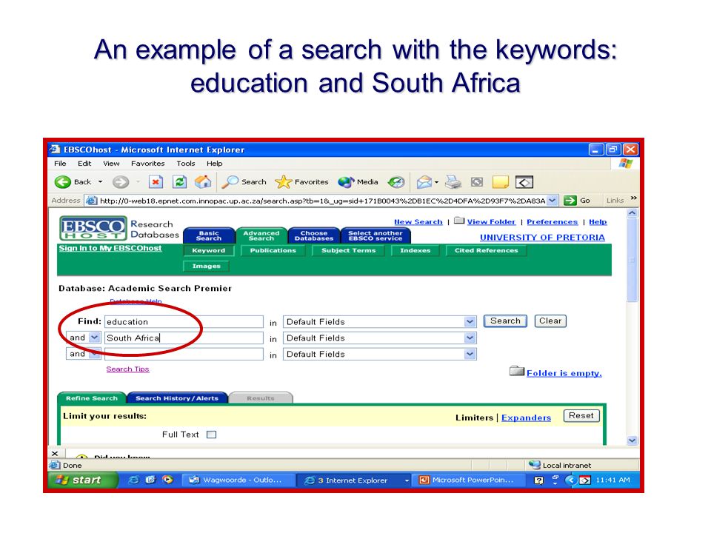Open the 'and' operator dropdown beside South Africa
711x533 pixels.
click(x=94, y=338)
